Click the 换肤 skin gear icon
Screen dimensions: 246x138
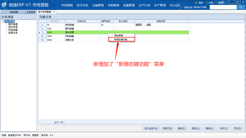click(196, 3)
